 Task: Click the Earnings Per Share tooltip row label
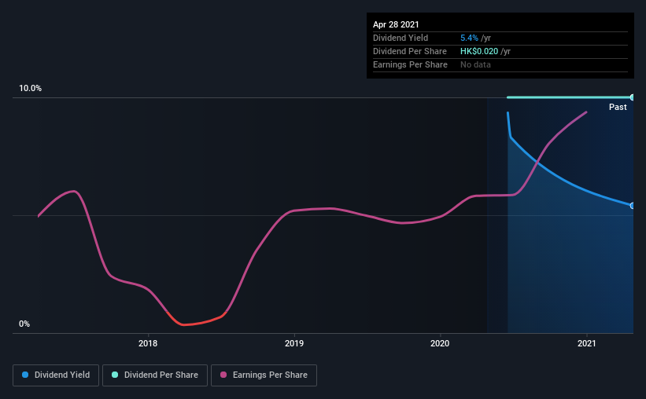pyautogui.click(x=410, y=64)
